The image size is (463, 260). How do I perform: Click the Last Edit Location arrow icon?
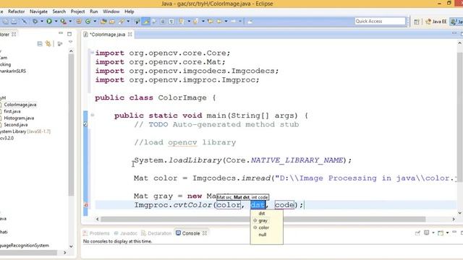[211, 21]
